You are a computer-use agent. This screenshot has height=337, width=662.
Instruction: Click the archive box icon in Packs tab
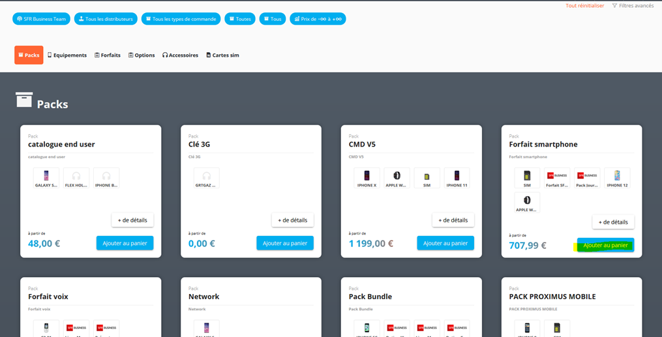pos(21,55)
